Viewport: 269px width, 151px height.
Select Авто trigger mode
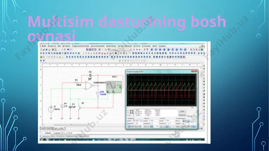(189, 126)
